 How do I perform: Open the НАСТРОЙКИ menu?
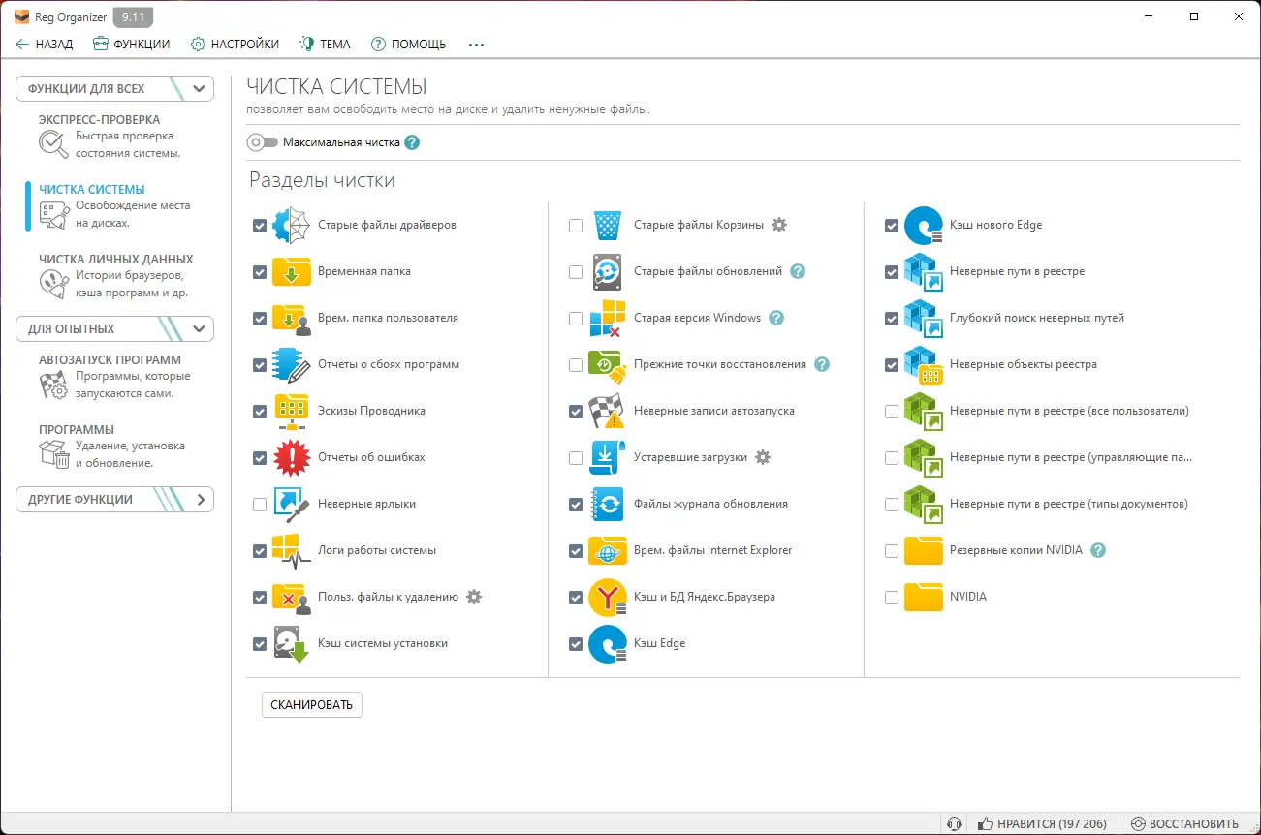[235, 44]
